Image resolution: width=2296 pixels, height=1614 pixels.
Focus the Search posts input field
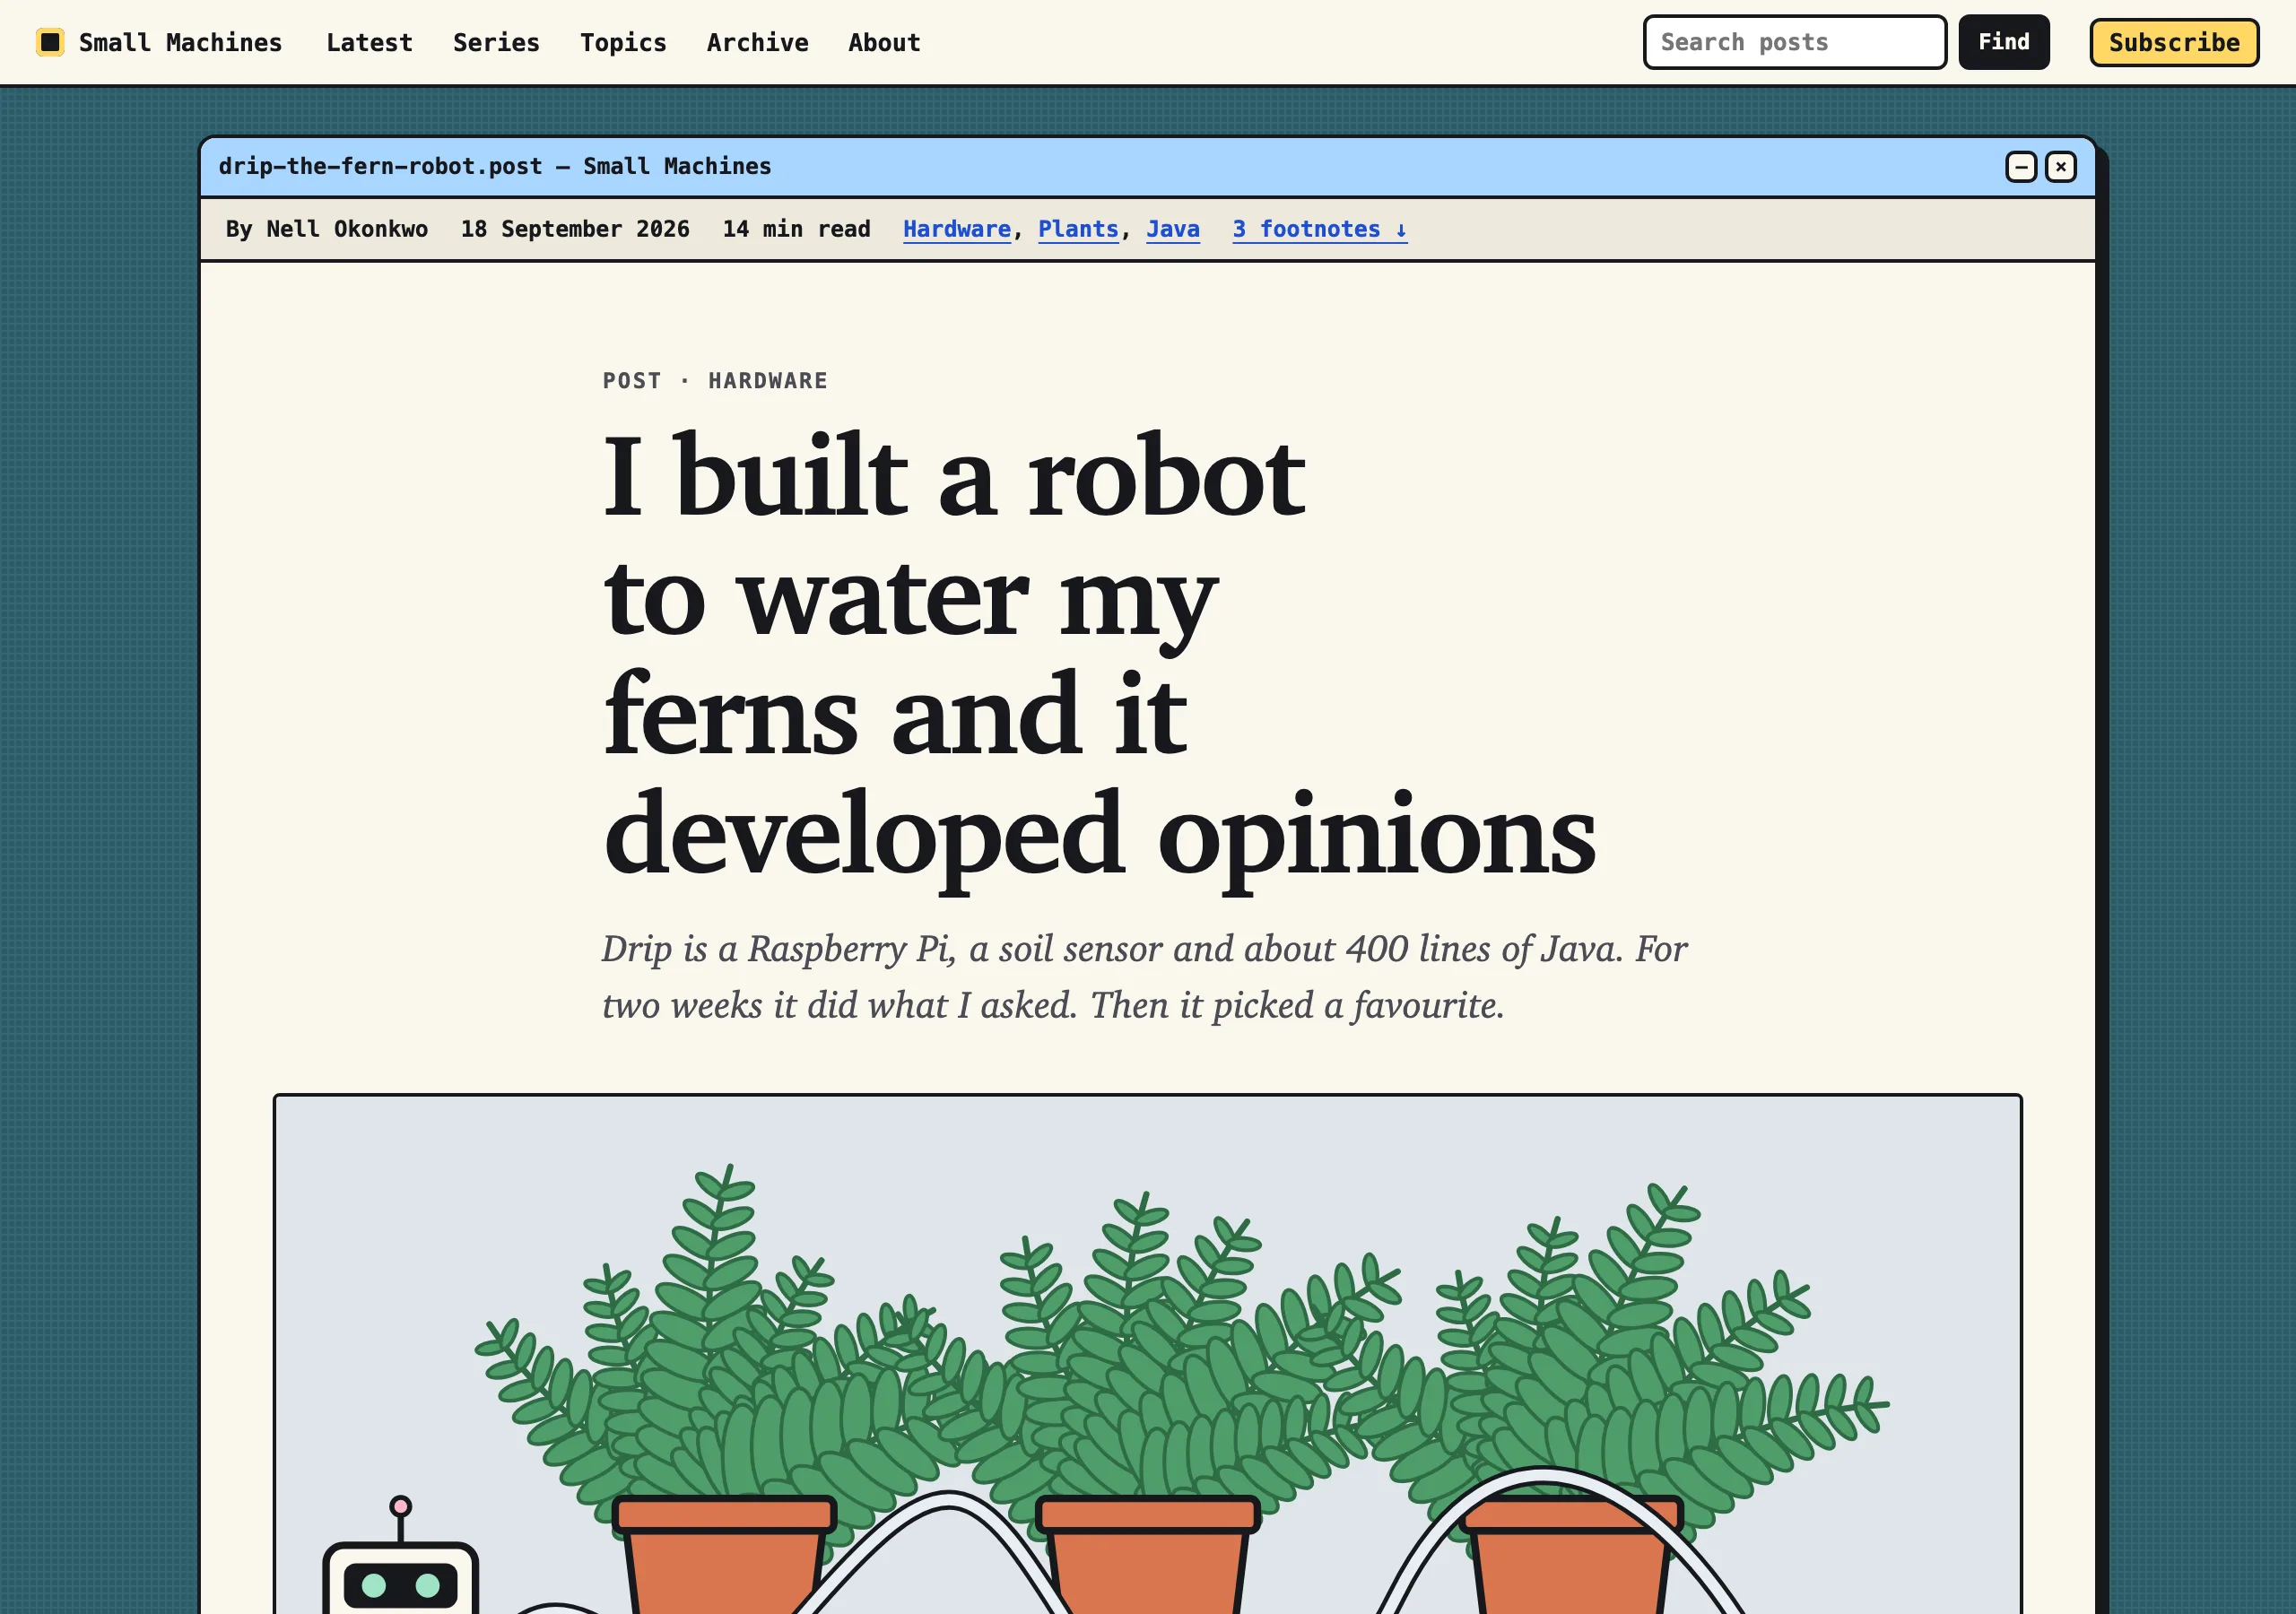1794,42
